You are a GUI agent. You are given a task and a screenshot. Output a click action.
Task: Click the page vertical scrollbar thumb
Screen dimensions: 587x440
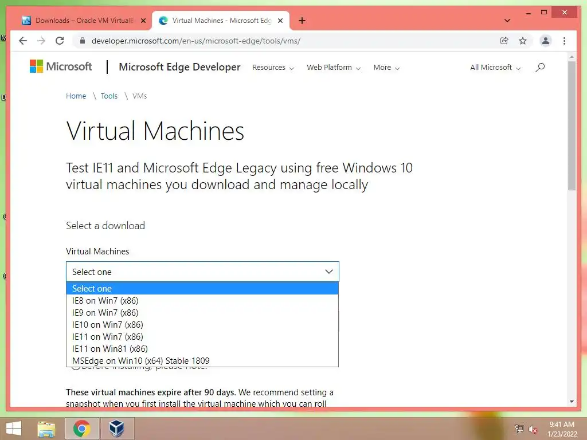click(572, 125)
